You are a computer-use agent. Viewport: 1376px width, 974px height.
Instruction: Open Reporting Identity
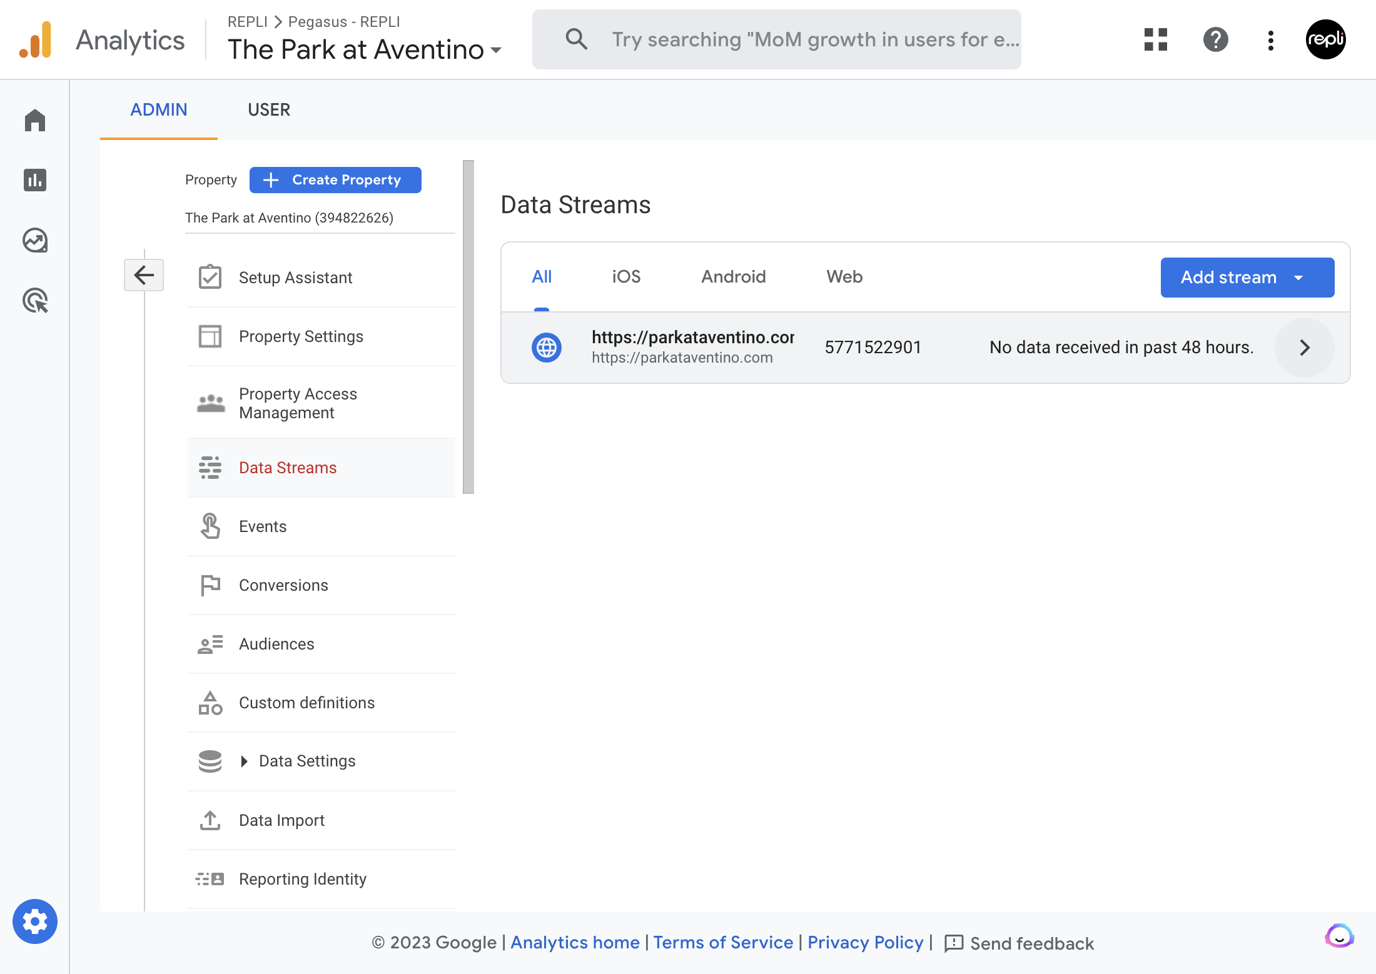(x=321, y=879)
